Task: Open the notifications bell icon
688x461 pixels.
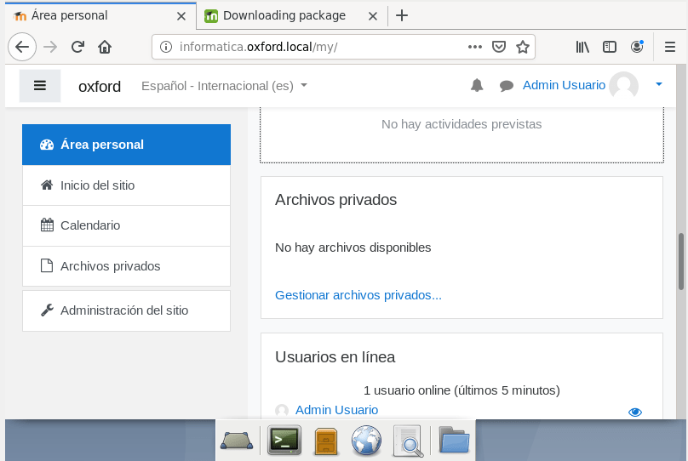Action: pyautogui.click(x=477, y=85)
